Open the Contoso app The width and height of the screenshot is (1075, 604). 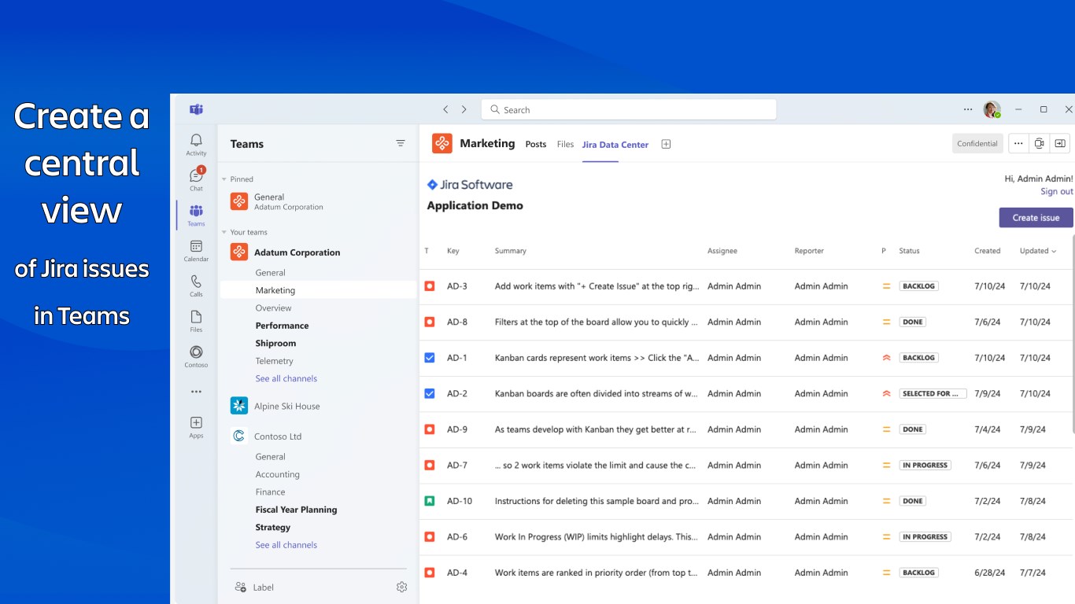tap(196, 356)
